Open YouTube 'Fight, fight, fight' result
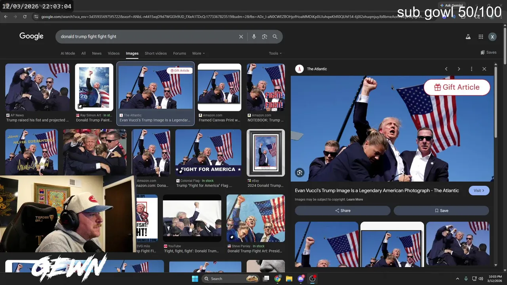507x285 pixels. click(x=192, y=218)
